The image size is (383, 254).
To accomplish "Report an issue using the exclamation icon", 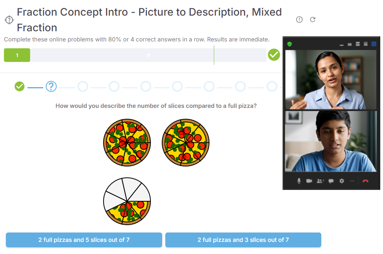I will point(299,20).
